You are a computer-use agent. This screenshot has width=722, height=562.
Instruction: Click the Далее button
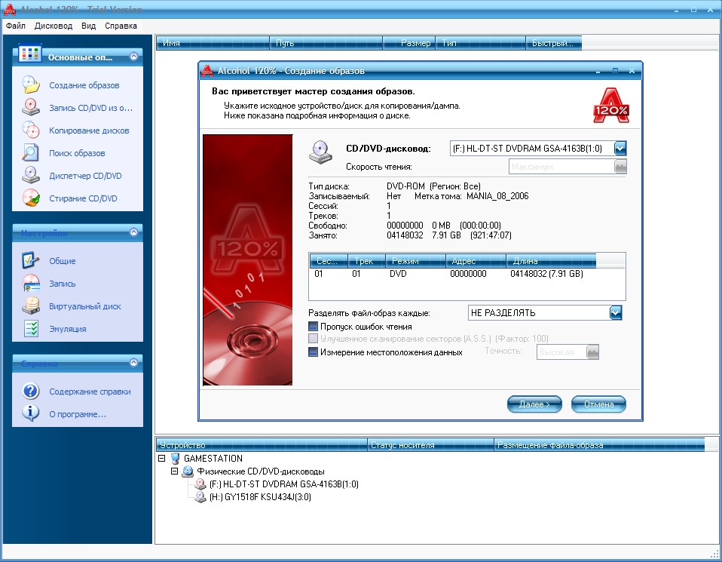(534, 404)
